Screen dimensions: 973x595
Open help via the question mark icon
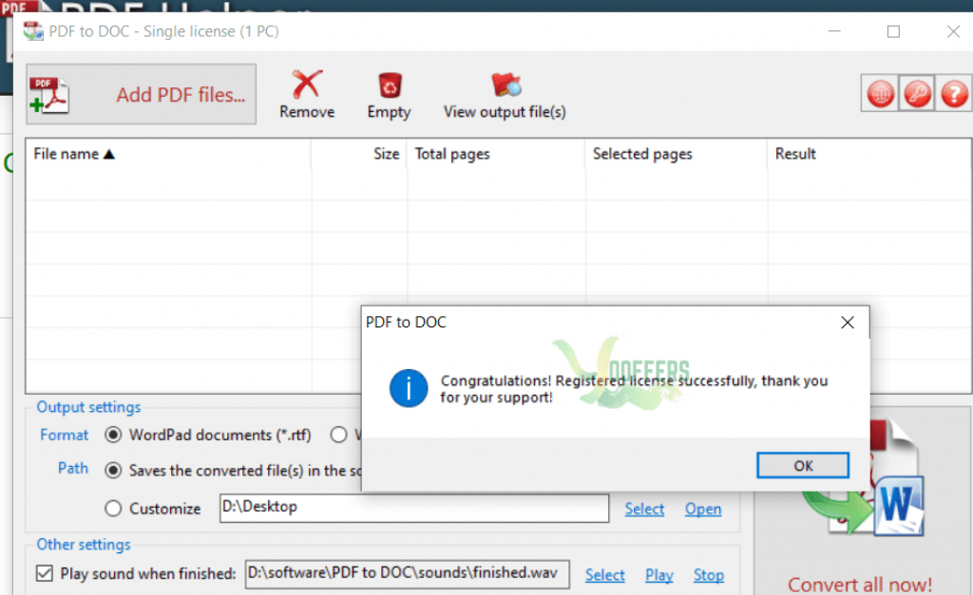(954, 94)
